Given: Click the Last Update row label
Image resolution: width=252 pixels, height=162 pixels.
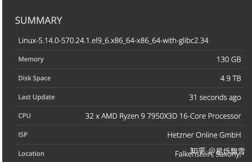Looking at the screenshot, I should point(36,97).
